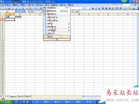Screen dimensions: 139x104
Task: Select 共享工作簿 (Share Workbook) menu item
Action: [57, 21]
